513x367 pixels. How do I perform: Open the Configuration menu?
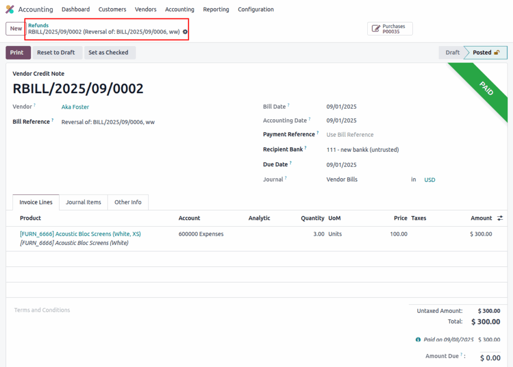tap(256, 9)
